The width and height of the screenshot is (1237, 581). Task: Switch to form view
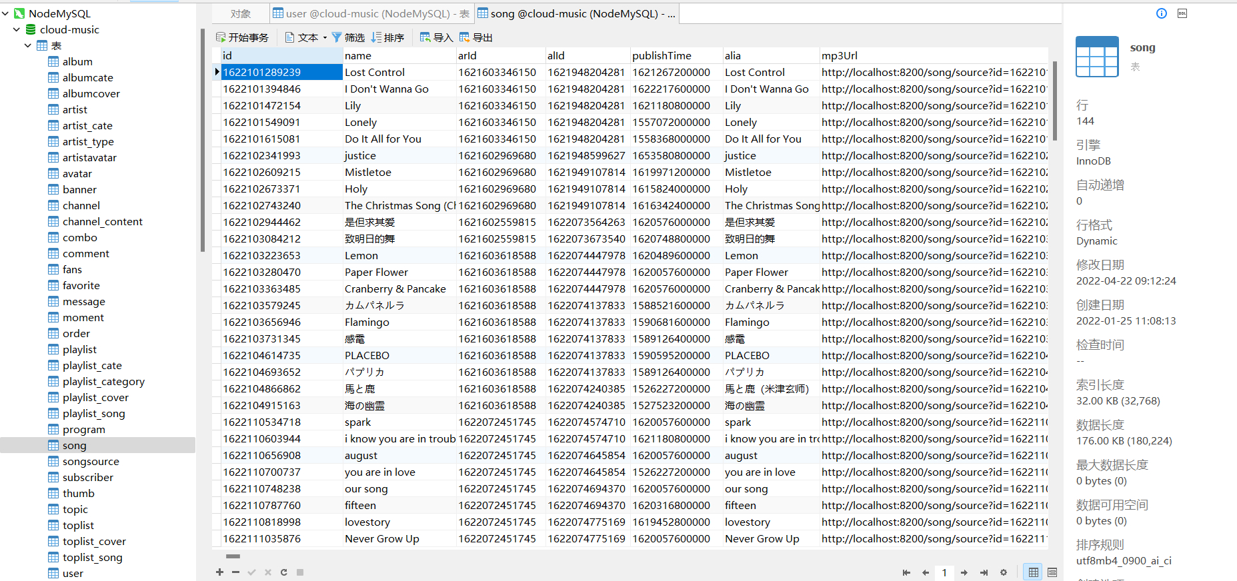pos(1052,572)
